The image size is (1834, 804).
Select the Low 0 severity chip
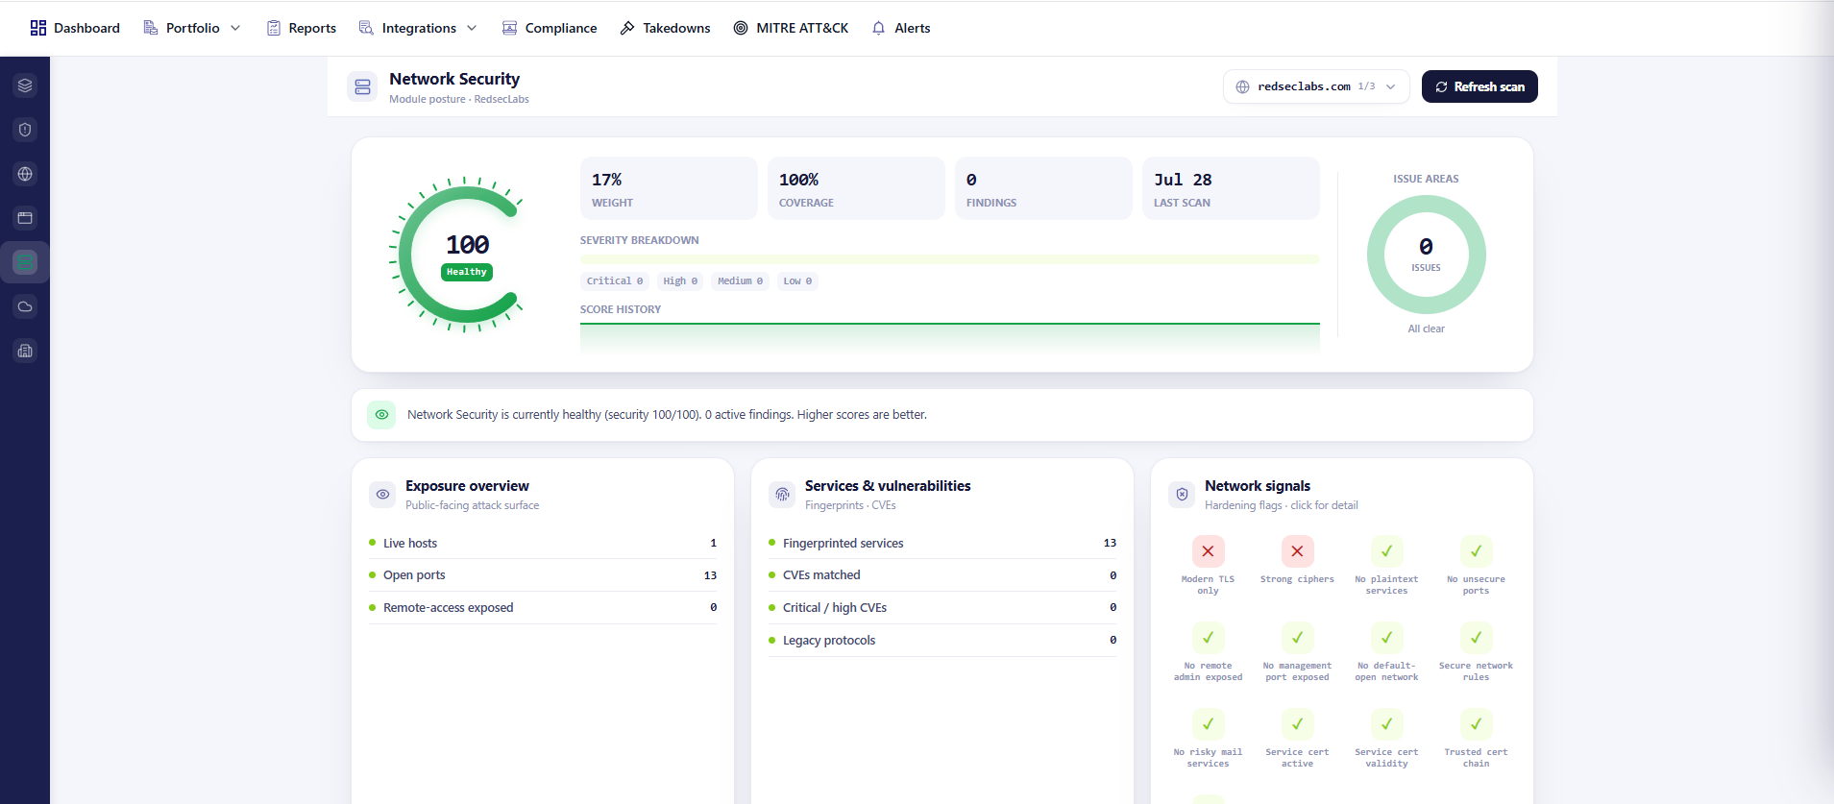coord(797,280)
